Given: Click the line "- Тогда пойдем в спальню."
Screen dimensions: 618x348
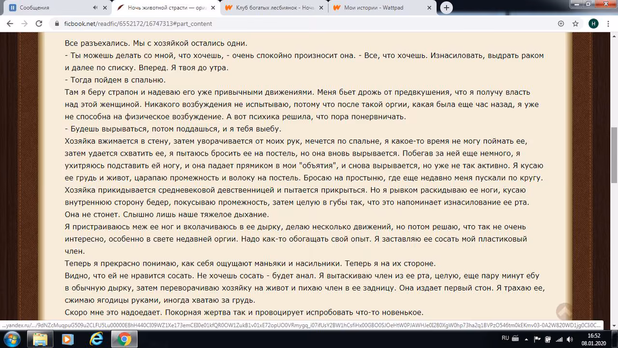Looking at the screenshot, I should point(115,80).
